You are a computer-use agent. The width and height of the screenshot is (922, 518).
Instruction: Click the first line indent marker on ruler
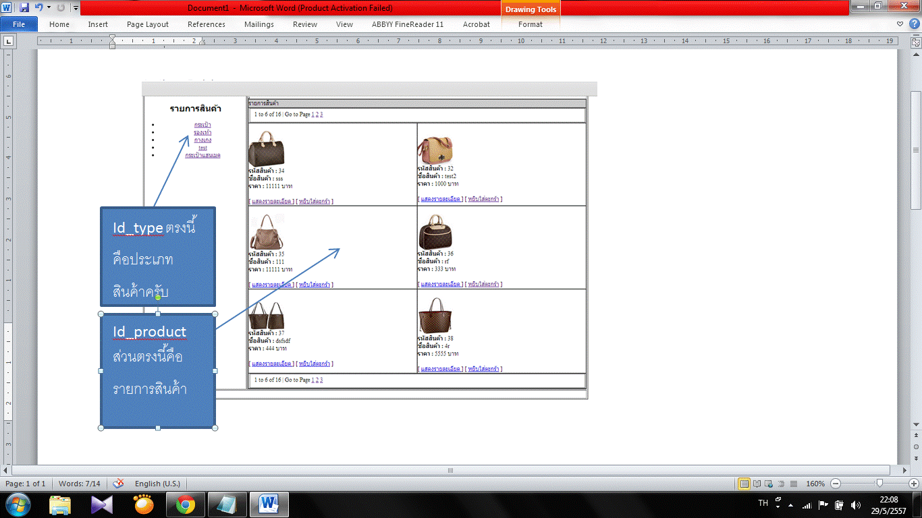112,38
